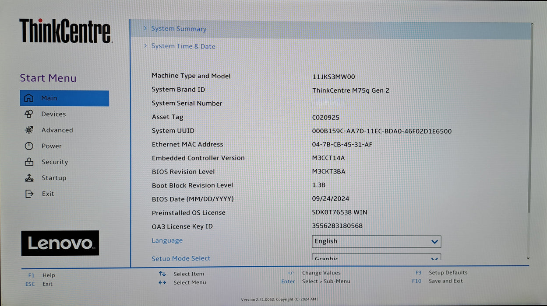Select the Main home icon
The image size is (547, 306).
tap(28, 98)
